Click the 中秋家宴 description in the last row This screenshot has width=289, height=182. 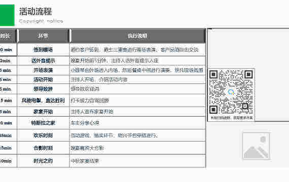tap(137, 161)
